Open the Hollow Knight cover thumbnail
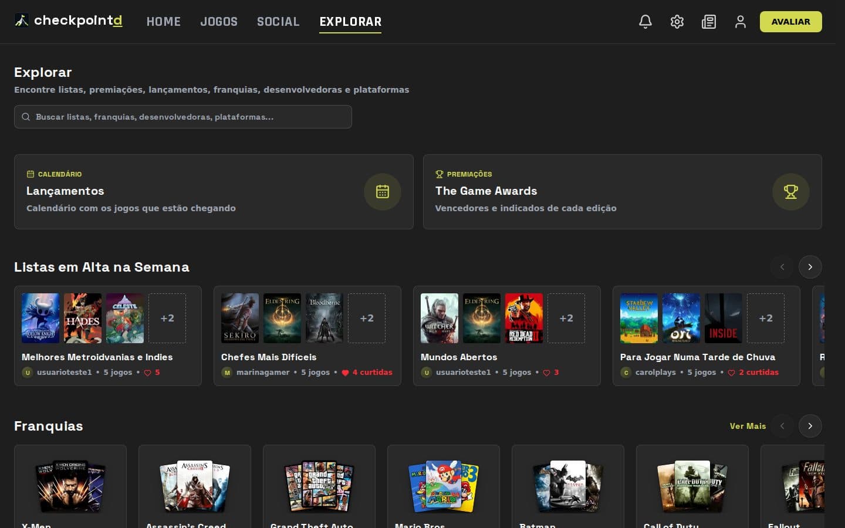This screenshot has height=528, width=845. (x=40, y=318)
